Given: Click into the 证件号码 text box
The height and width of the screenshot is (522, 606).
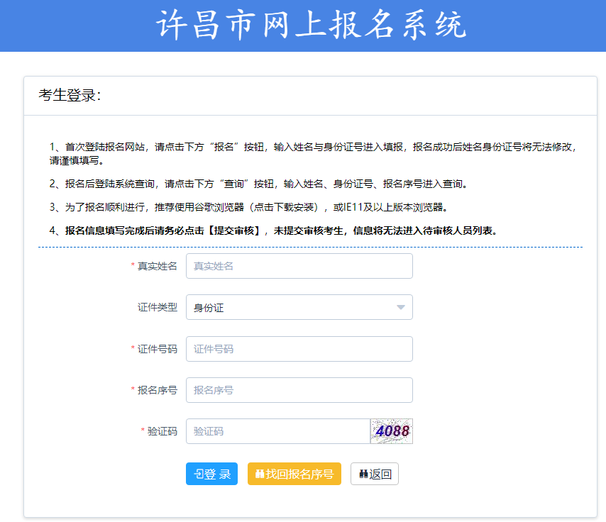Looking at the screenshot, I should 299,349.
